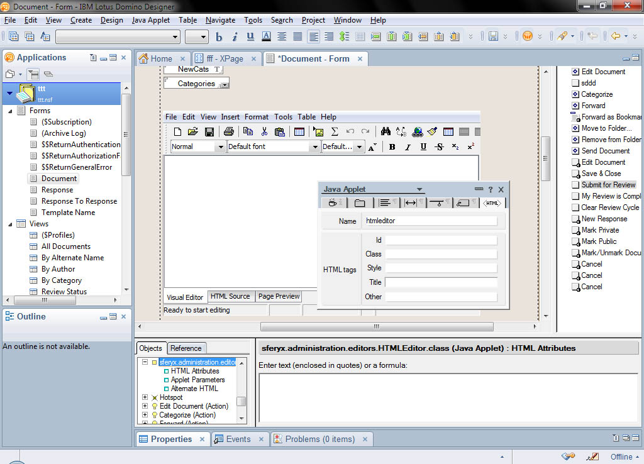Viewport: 644px width, 464px height.
Task: Click the scissors Cut icon in embedded editor
Action: 264,132
